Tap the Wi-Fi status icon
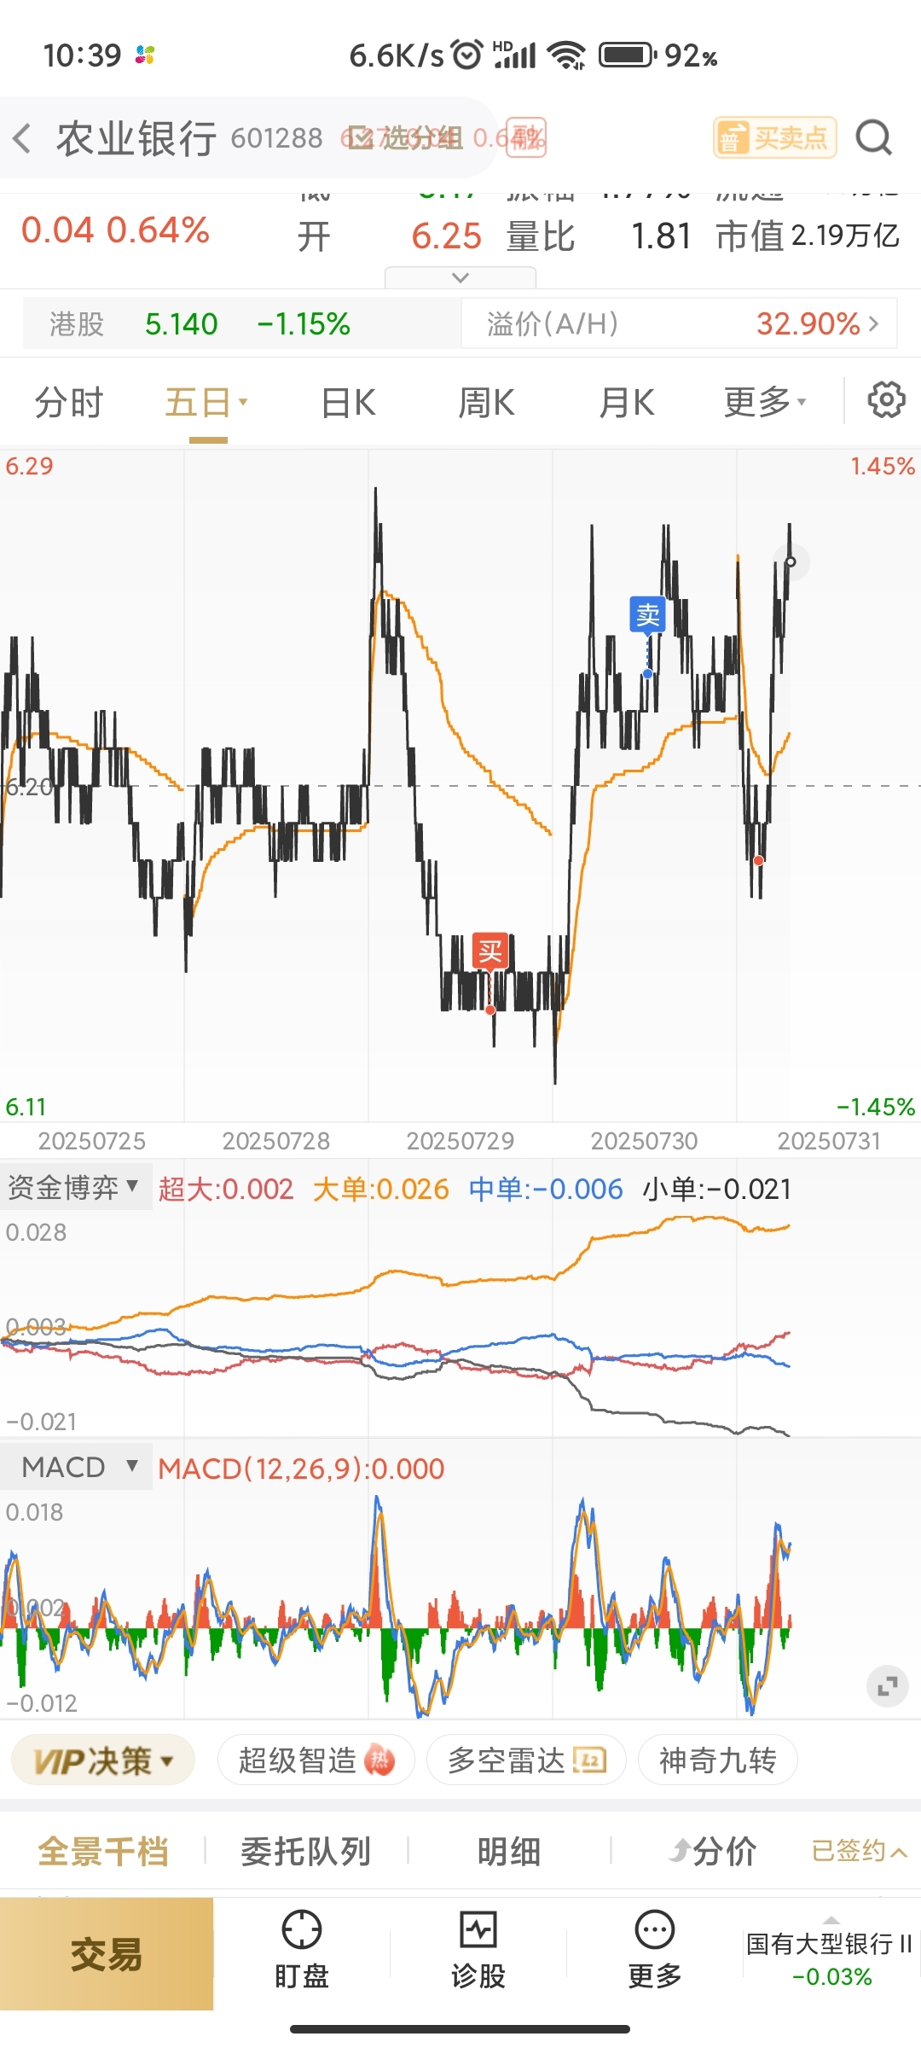The image size is (921, 2048). [567, 55]
